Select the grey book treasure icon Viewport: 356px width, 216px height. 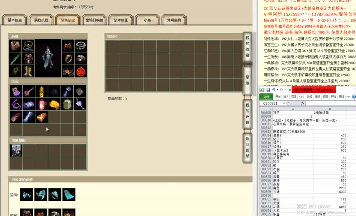coord(80,91)
